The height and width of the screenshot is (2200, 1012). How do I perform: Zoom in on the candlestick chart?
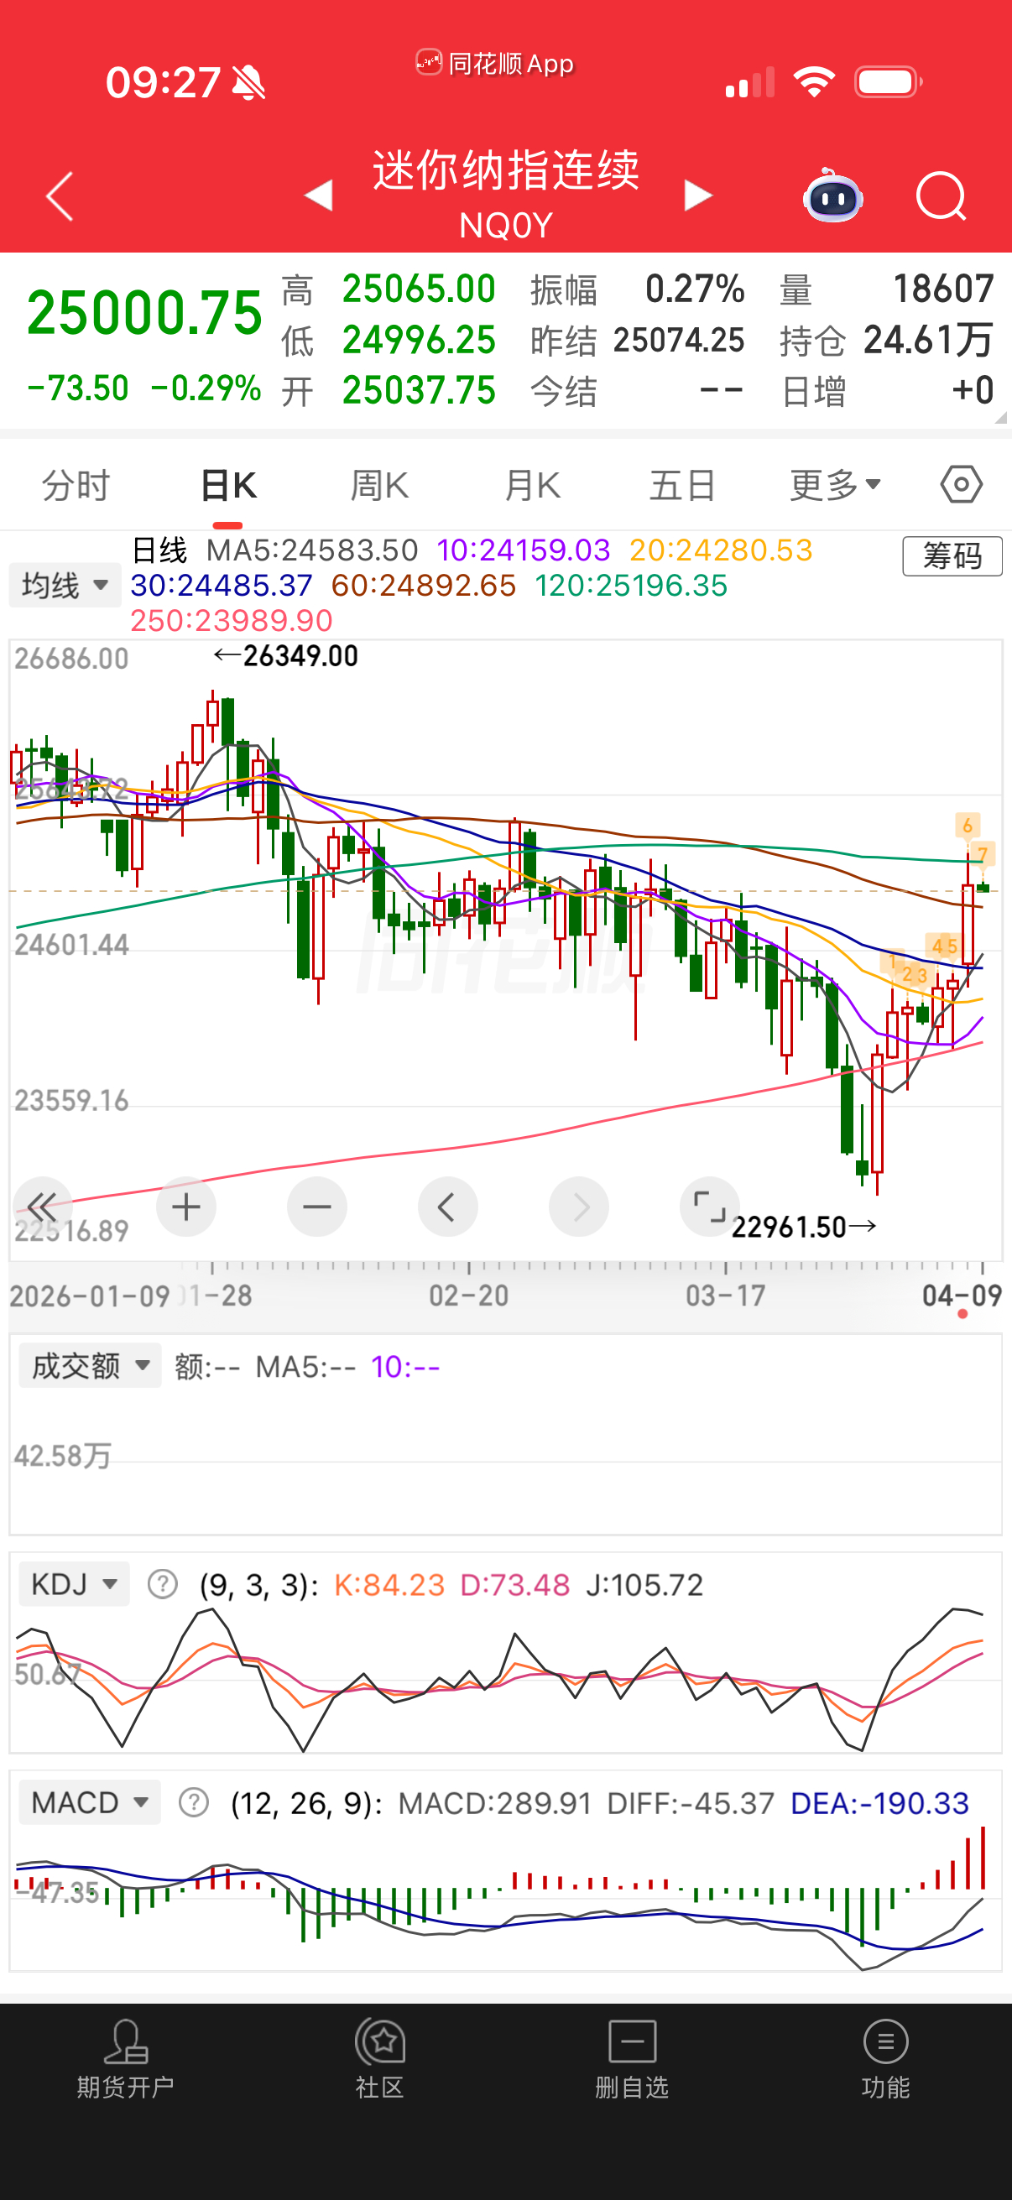(186, 1207)
